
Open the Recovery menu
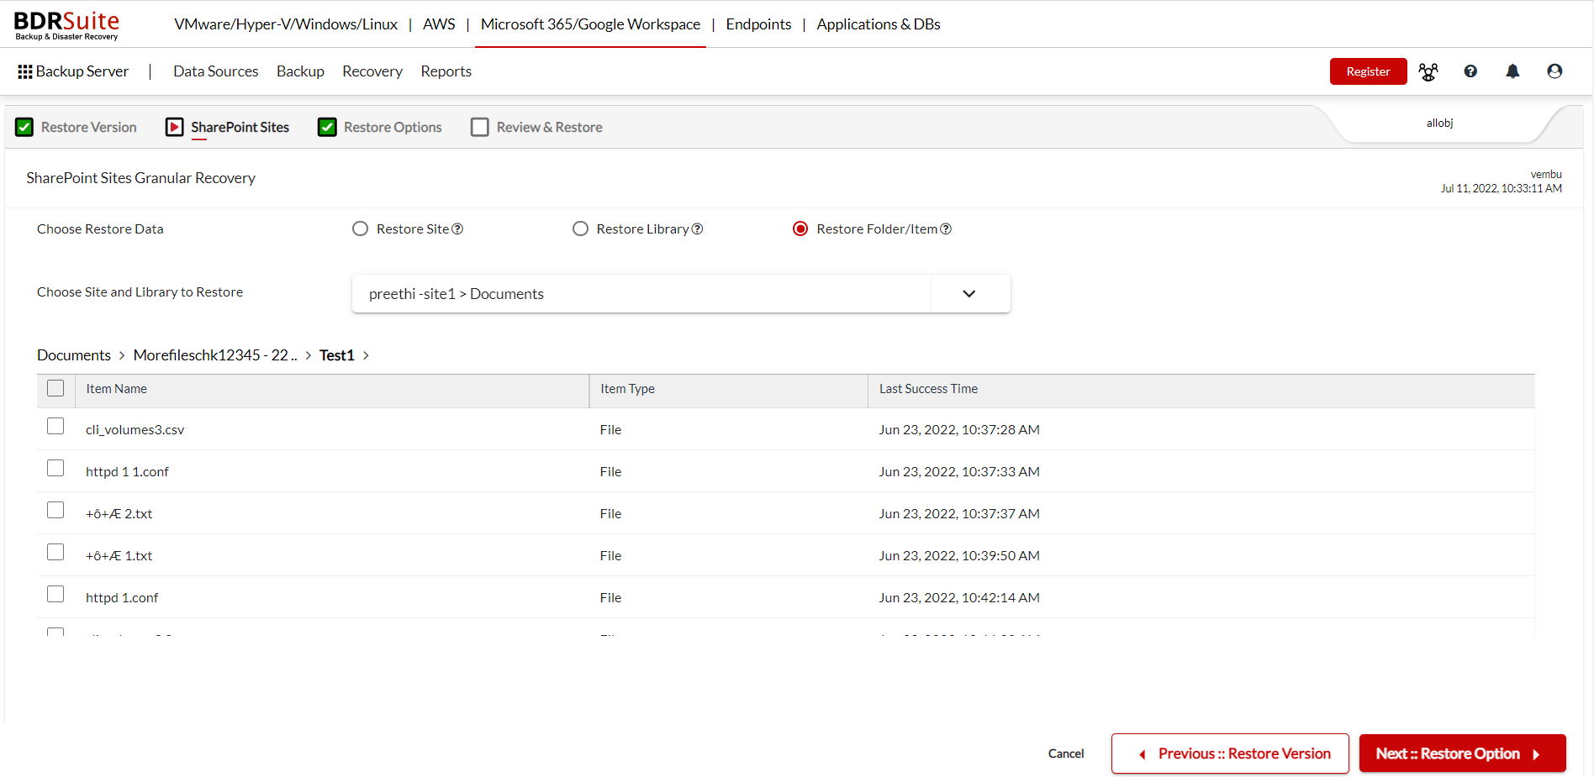[372, 71]
